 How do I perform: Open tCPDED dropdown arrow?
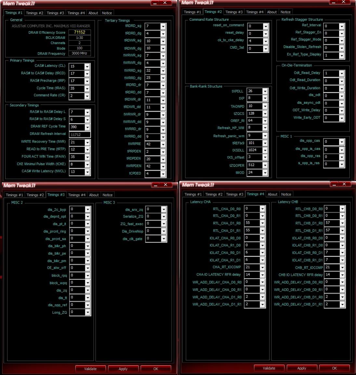[x=163, y=174]
